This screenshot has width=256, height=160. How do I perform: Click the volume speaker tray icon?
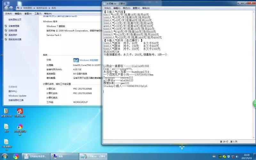point(237,156)
